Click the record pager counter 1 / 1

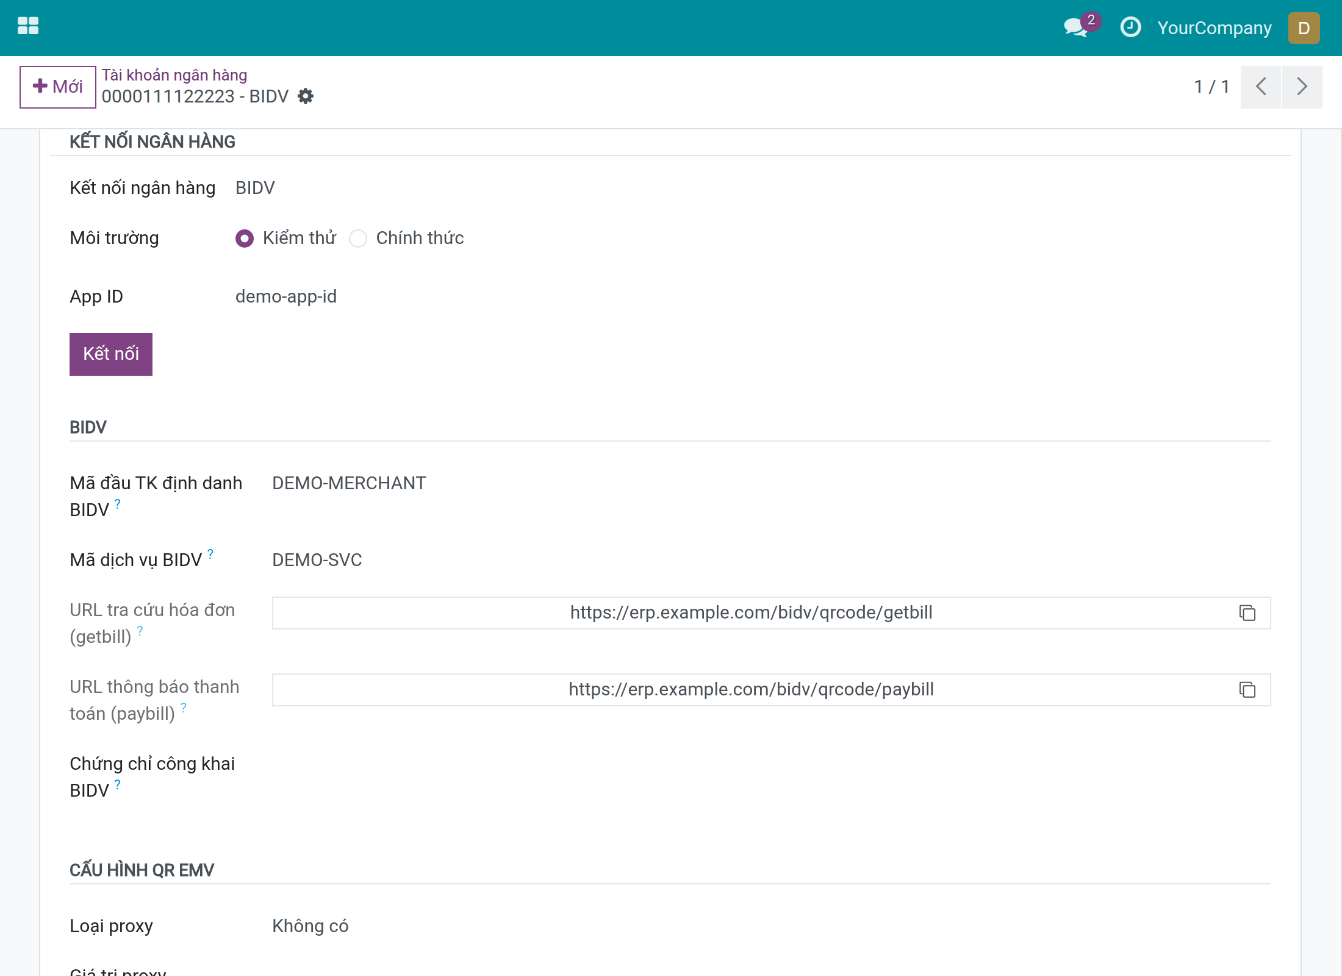click(x=1211, y=87)
